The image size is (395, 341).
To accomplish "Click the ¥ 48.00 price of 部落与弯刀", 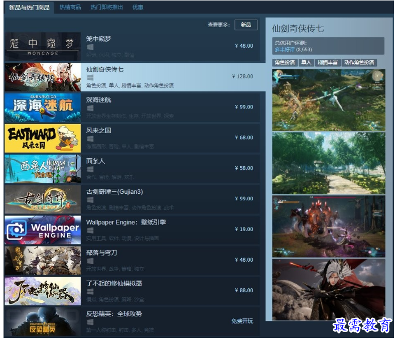I will tap(244, 260).
